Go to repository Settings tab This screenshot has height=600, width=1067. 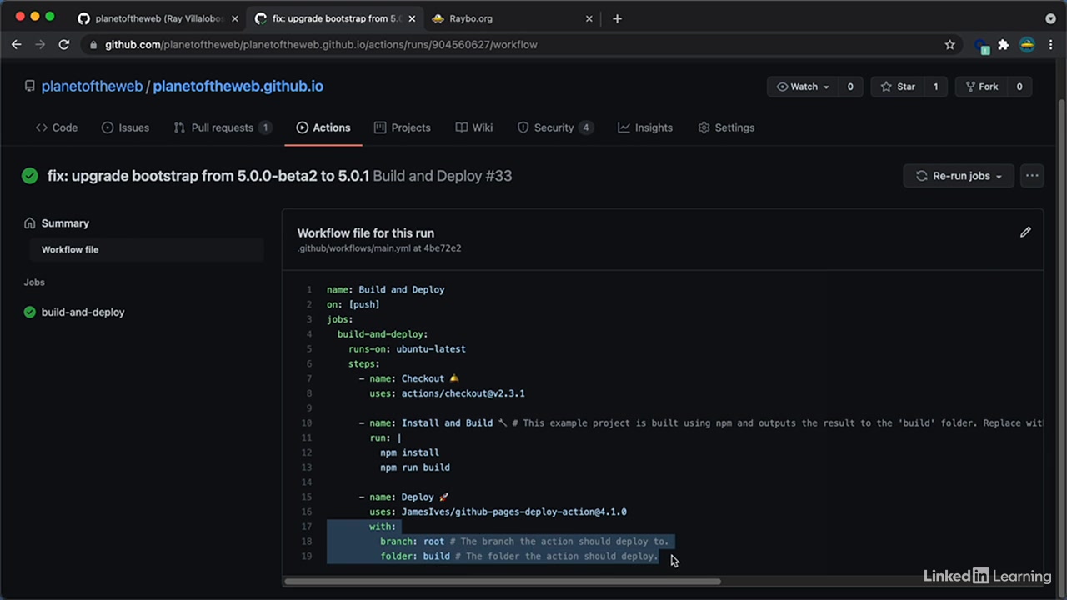(x=726, y=127)
